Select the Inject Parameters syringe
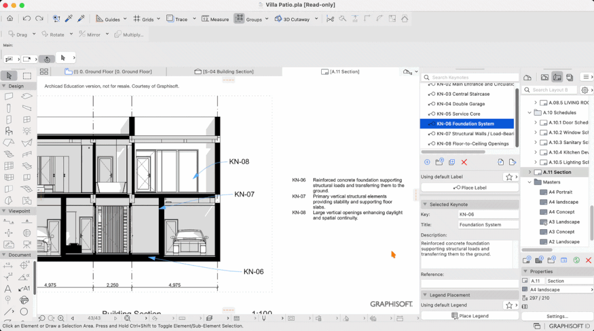The height and width of the screenshot is (331, 594). click(x=81, y=18)
